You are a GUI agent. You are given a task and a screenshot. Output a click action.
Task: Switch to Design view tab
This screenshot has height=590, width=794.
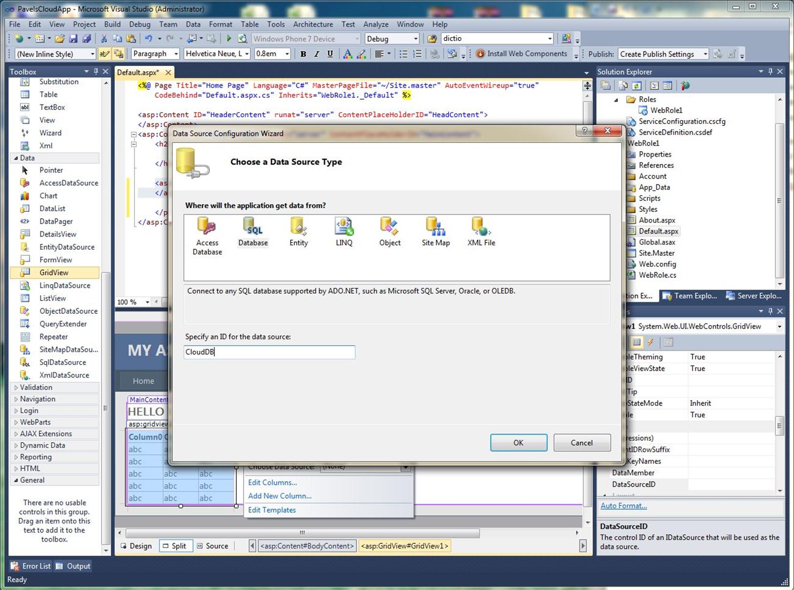(x=136, y=546)
